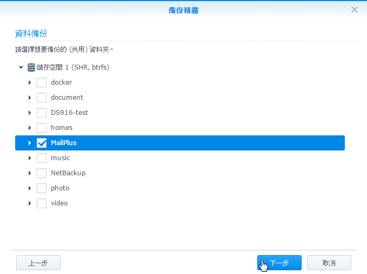Check the docker folder checkbox
Screen dimensions: 367x274
point(42,83)
